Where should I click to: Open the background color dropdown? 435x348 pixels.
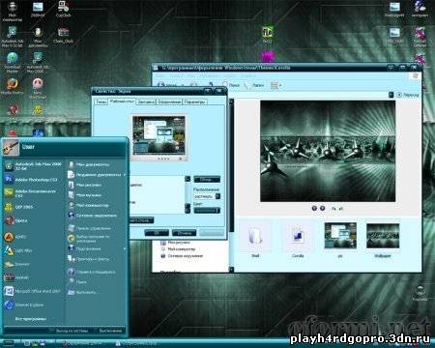[207, 211]
